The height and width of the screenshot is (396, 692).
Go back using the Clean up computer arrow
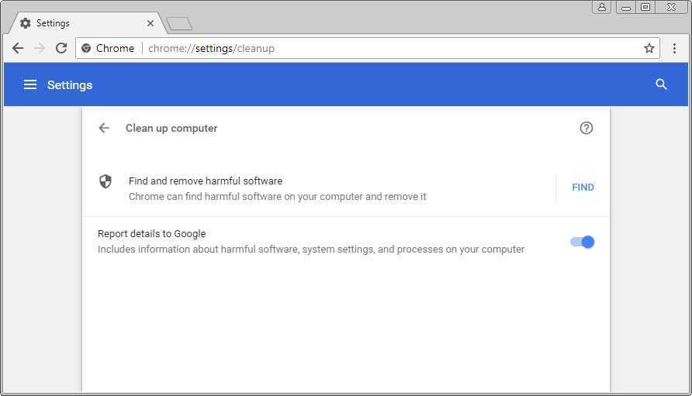pyautogui.click(x=104, y=128)
